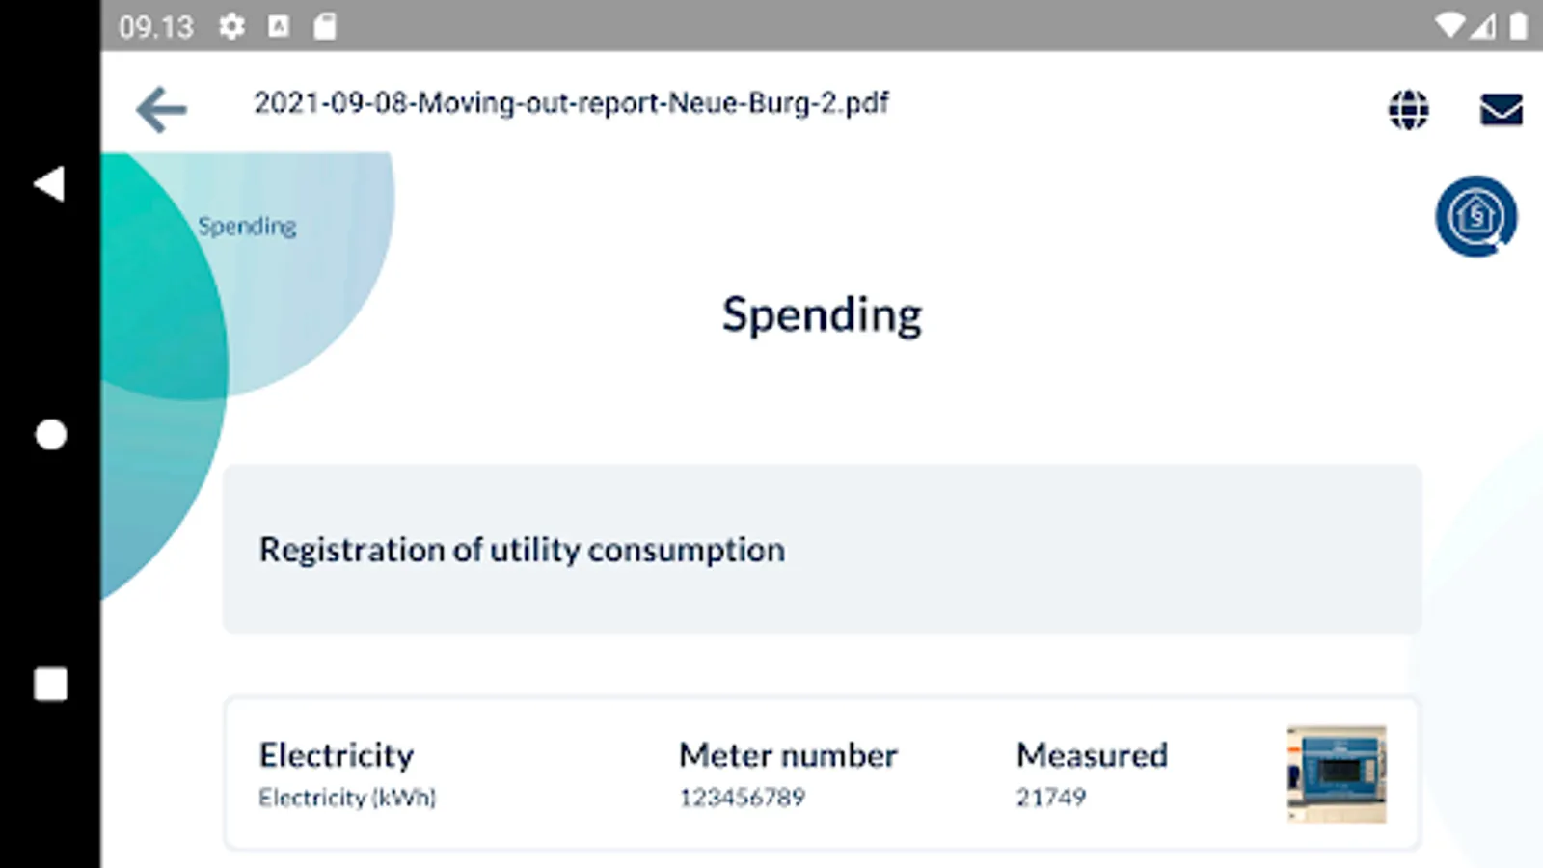Tap the Registration of utility consumption card
This screenshot has width=1543, height=868.
tap(822, 549)
